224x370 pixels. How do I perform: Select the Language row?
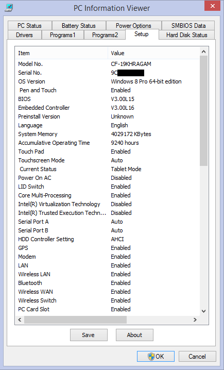[x=107, y=125]
